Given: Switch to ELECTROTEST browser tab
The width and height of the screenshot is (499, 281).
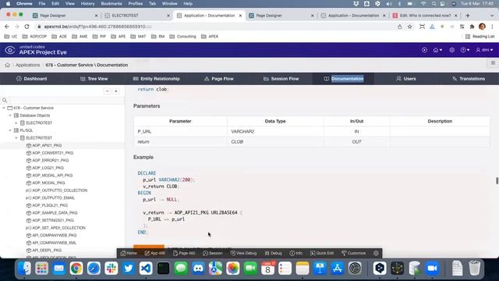Looking at the screenshot, I should 137,16.
